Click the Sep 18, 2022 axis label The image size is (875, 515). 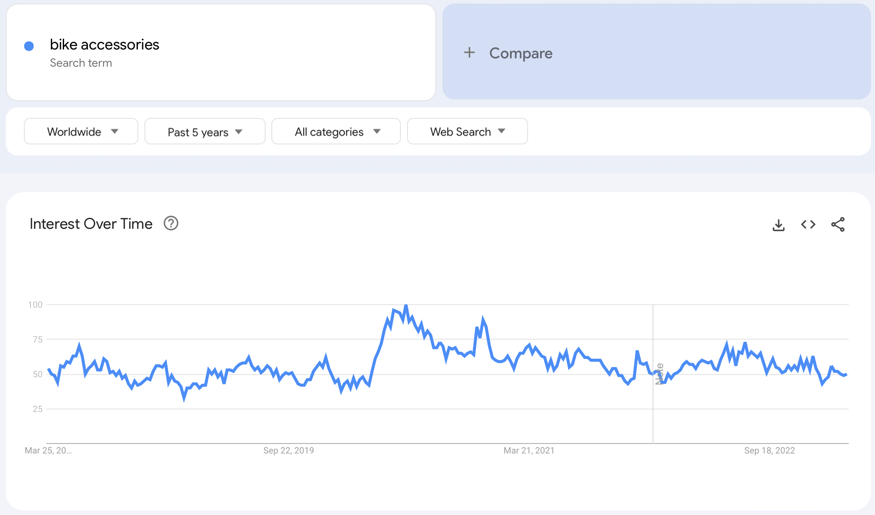click(769, 451)
